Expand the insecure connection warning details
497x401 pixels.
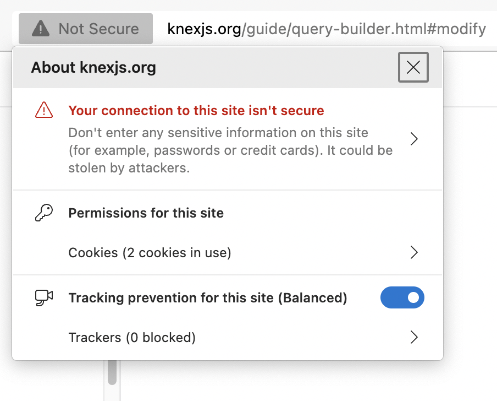[x=414, y=139]
